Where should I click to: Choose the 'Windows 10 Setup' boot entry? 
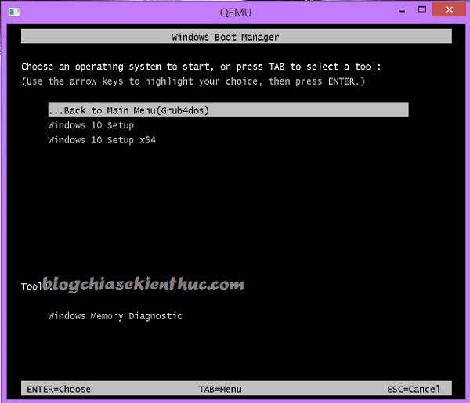tap(91, 125)
